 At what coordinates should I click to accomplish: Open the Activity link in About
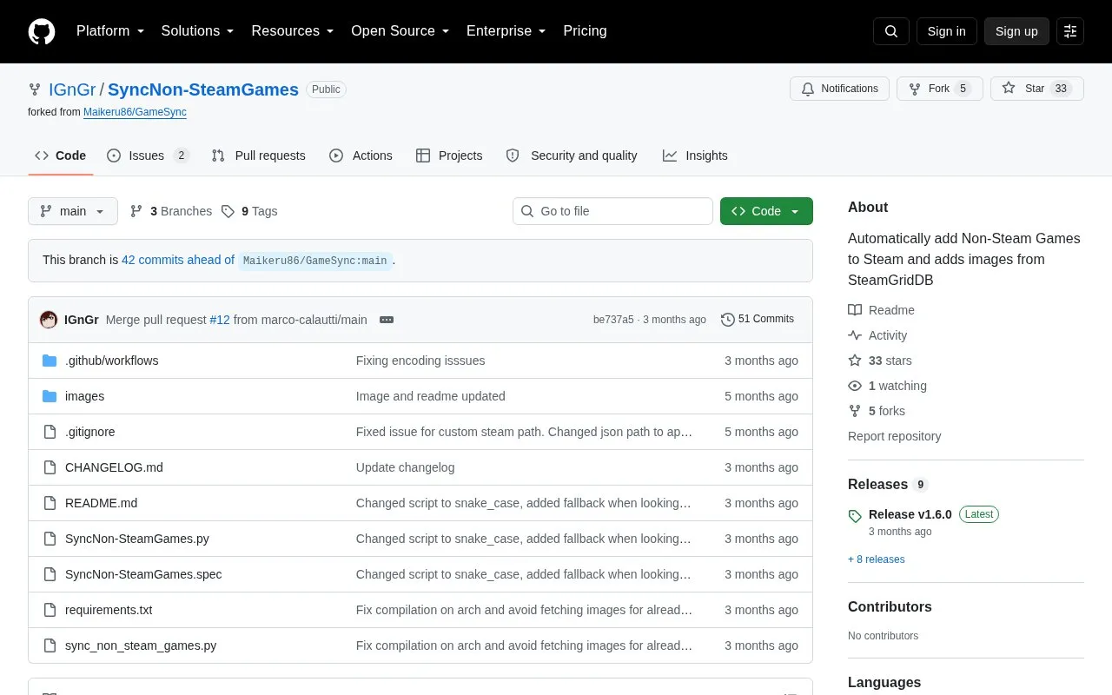[877, 335]
